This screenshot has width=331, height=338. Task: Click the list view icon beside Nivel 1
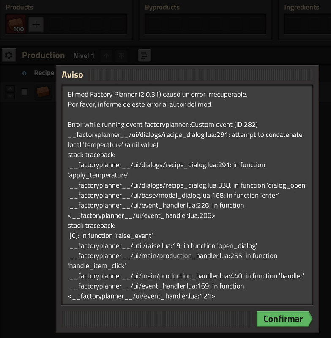[145, 55]
